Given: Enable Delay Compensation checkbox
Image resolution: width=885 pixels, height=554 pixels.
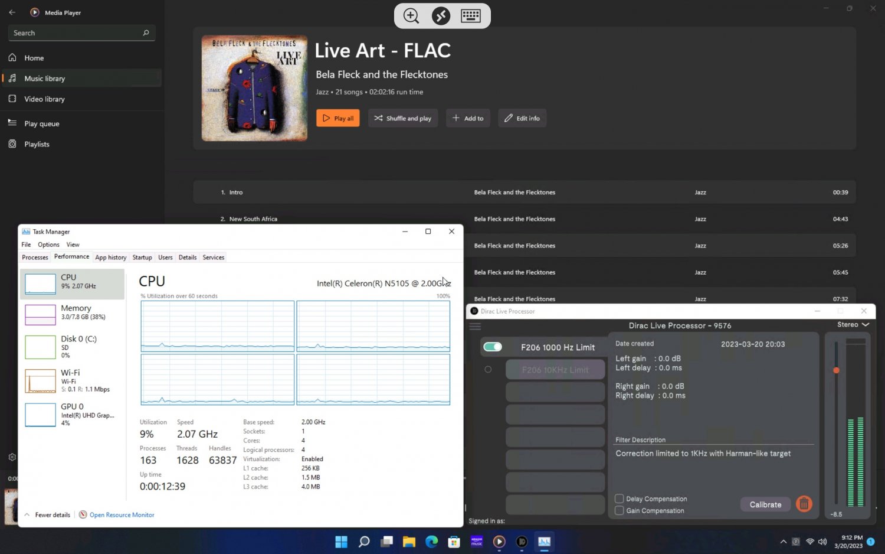Looking at the screenshot, I should coord(619,498).
